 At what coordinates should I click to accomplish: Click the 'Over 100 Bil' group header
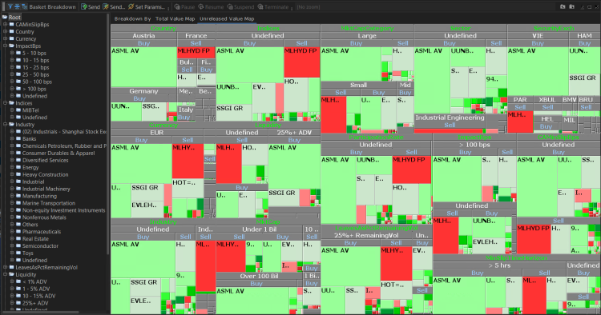point(259,276)
